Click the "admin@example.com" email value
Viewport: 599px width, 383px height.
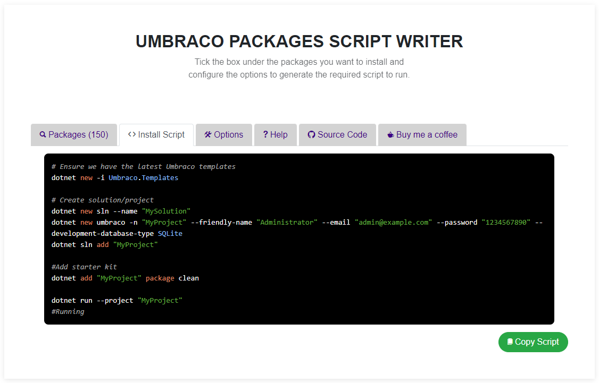[x=393, y=223]
